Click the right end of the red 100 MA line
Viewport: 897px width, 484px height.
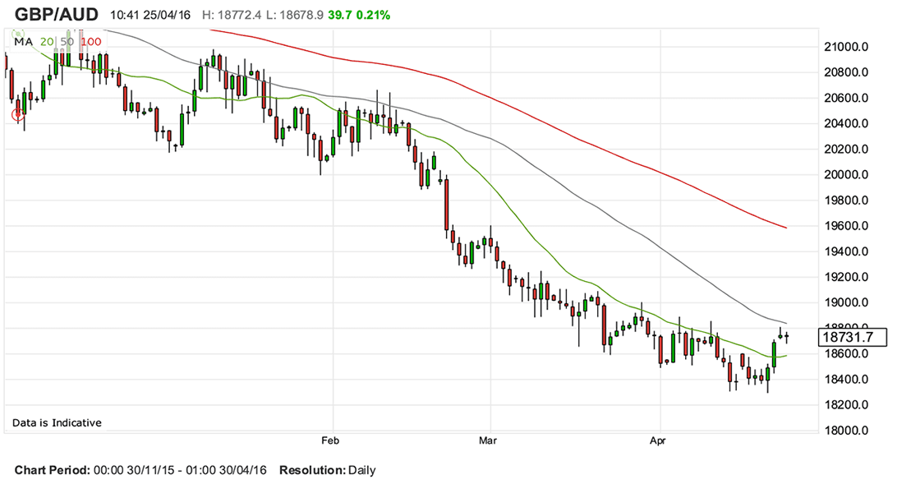785,228
